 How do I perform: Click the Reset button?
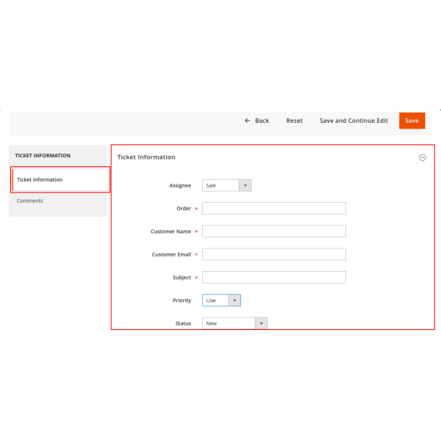[x=294, y=121]
